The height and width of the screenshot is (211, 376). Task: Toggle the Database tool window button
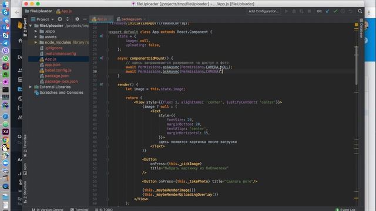[x=361, y=28]
